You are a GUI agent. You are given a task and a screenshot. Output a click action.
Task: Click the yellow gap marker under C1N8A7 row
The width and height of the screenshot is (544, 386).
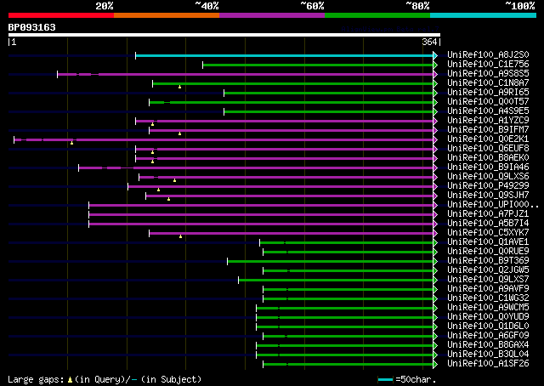click(x=179, y=87)
